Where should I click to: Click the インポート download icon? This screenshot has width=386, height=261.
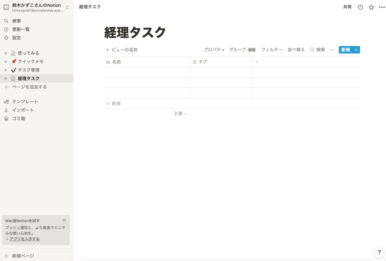click(6, 110)
